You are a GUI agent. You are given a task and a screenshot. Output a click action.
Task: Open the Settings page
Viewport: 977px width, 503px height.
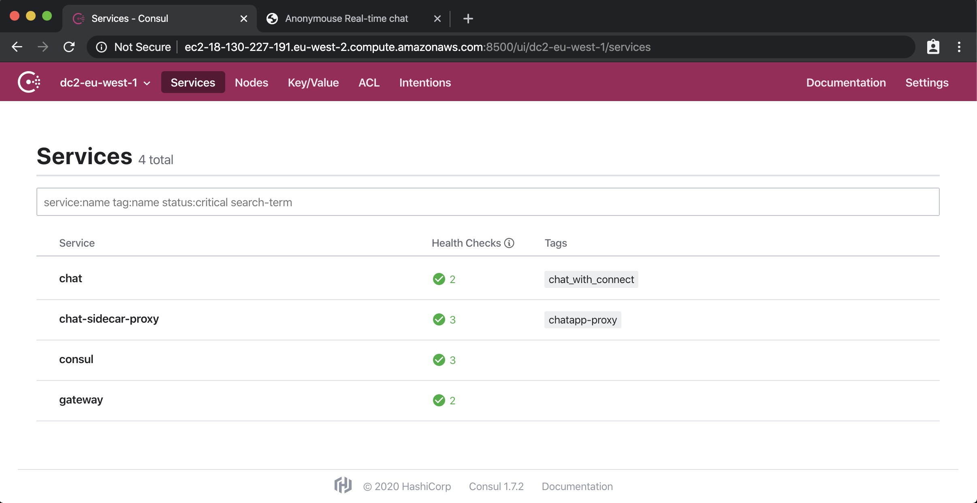(927, 82)
